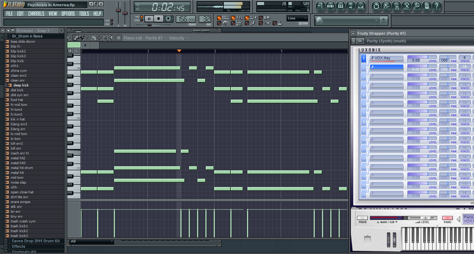The image size is (474, 254).
Task: Click the save new version icon
Action: click(386, 6)
